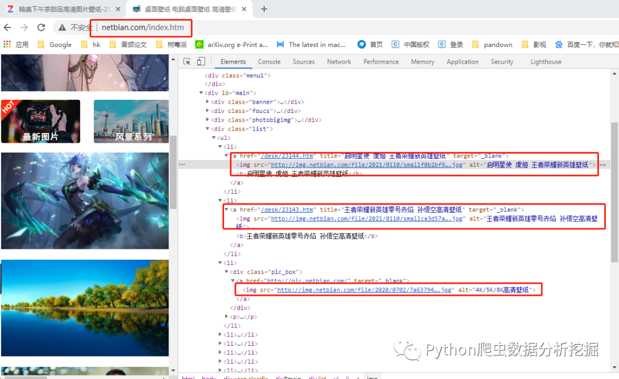Open the smallca3d57a image src link
The image size is (619, 379).
click(367, 218)
